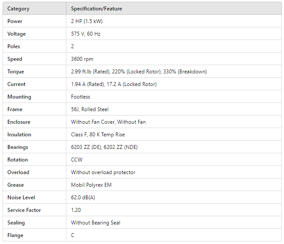Click the Bearings specification value

coord(104,147)
